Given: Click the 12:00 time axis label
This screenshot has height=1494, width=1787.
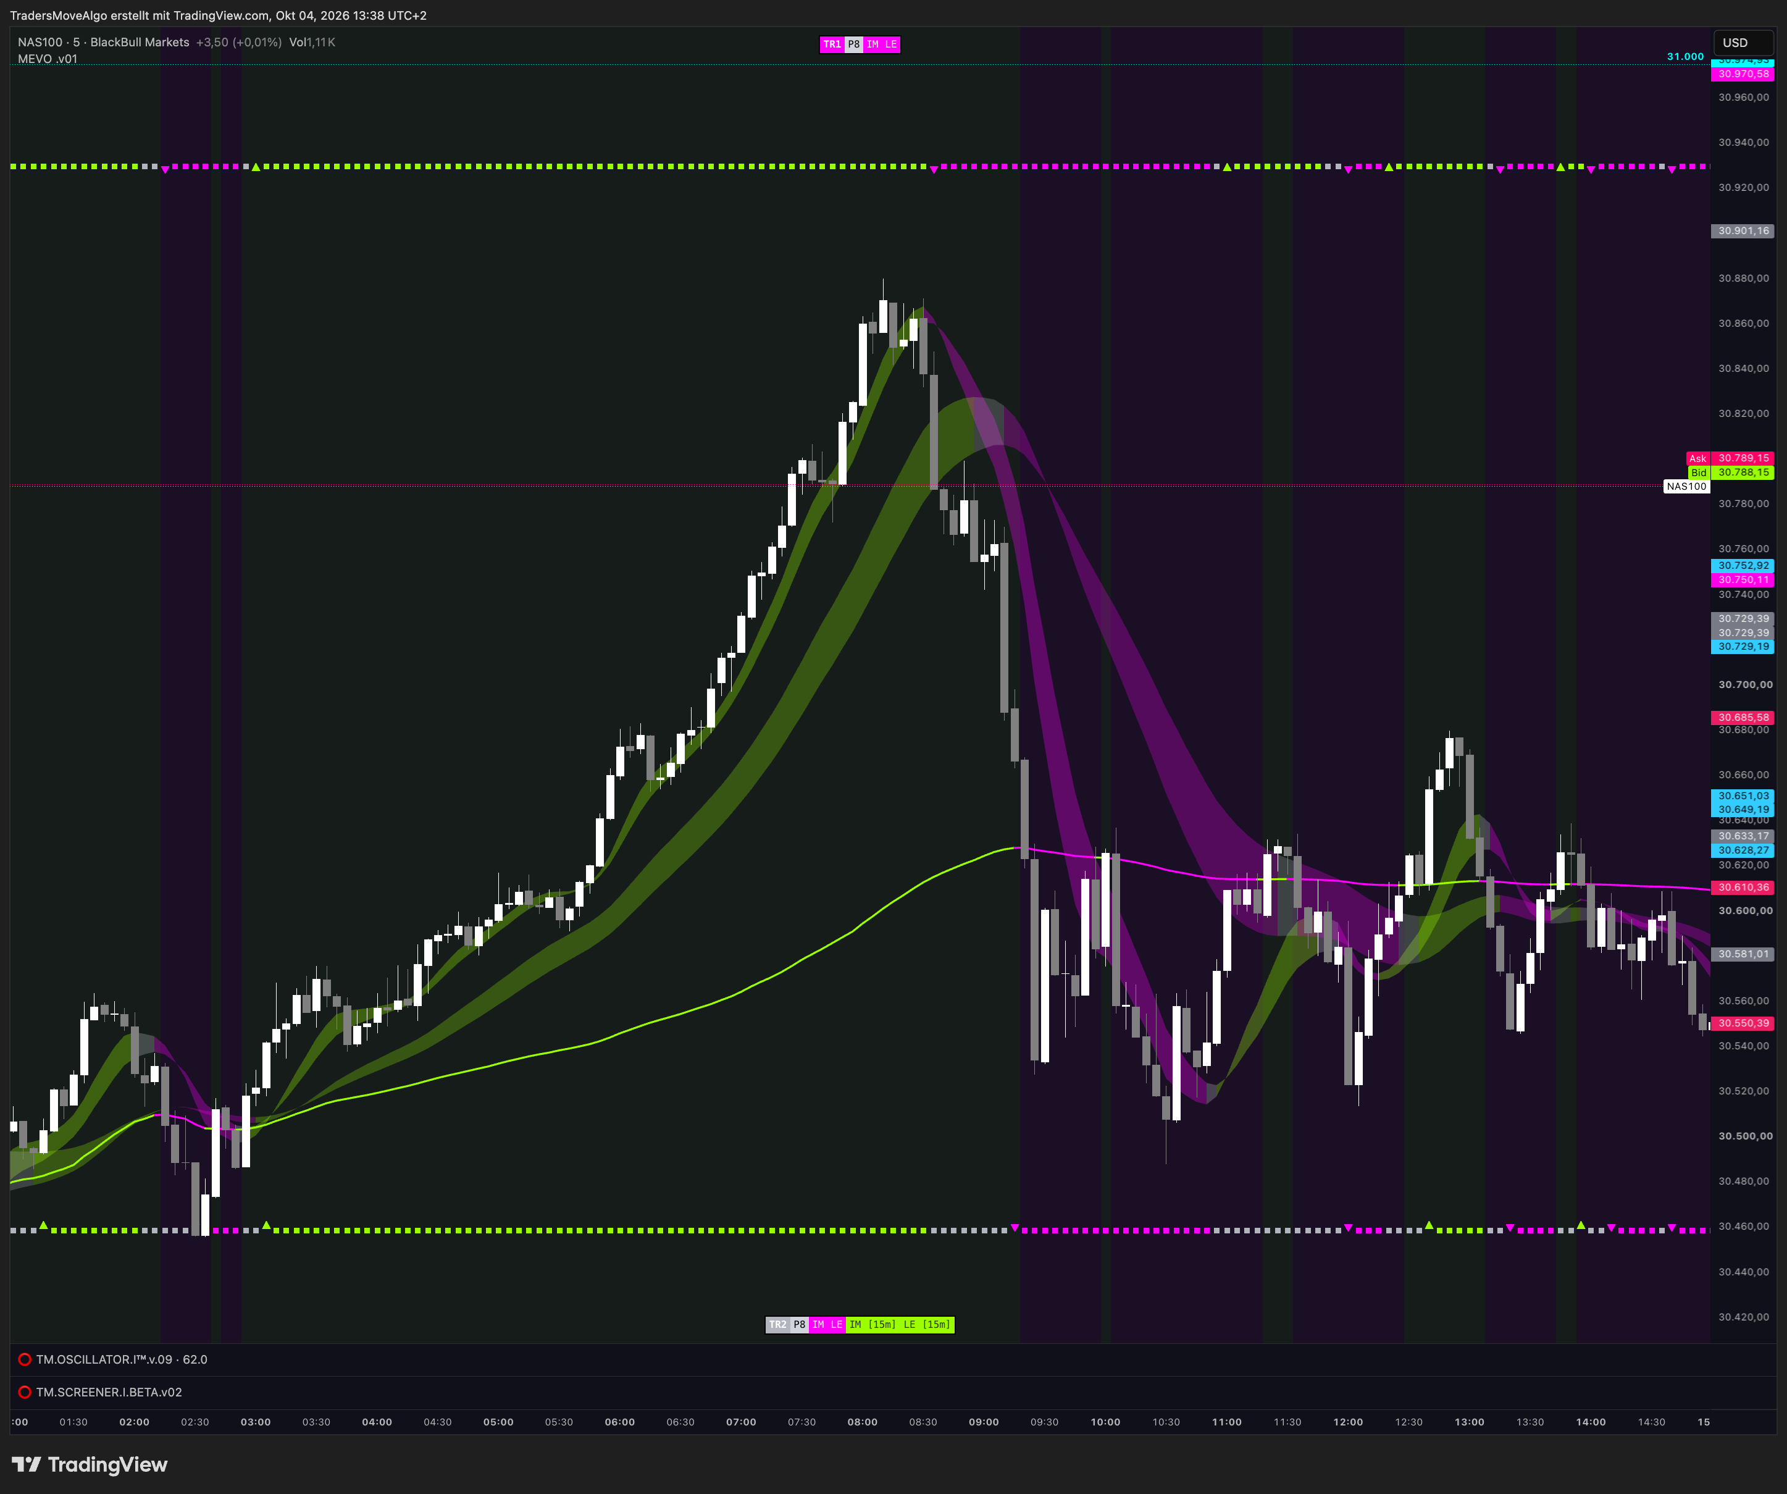Looking at the screenshot, I should (1349, 1422).
